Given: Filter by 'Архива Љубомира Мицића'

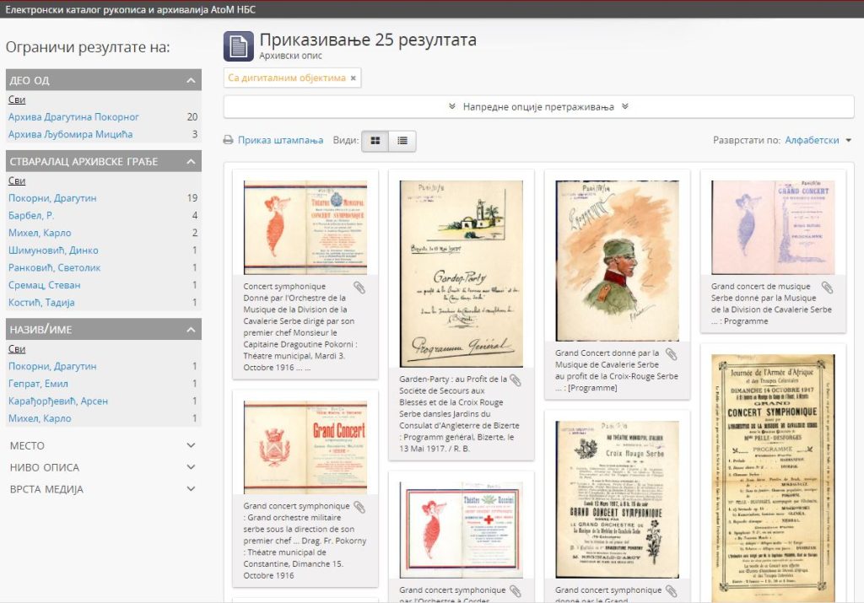Looking at the screenshot, I should pyautogui.click(x=71, y=134).
